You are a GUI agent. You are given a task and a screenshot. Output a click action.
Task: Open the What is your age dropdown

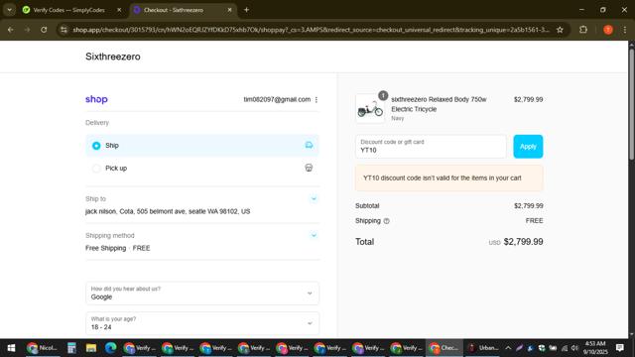[202, 323]
